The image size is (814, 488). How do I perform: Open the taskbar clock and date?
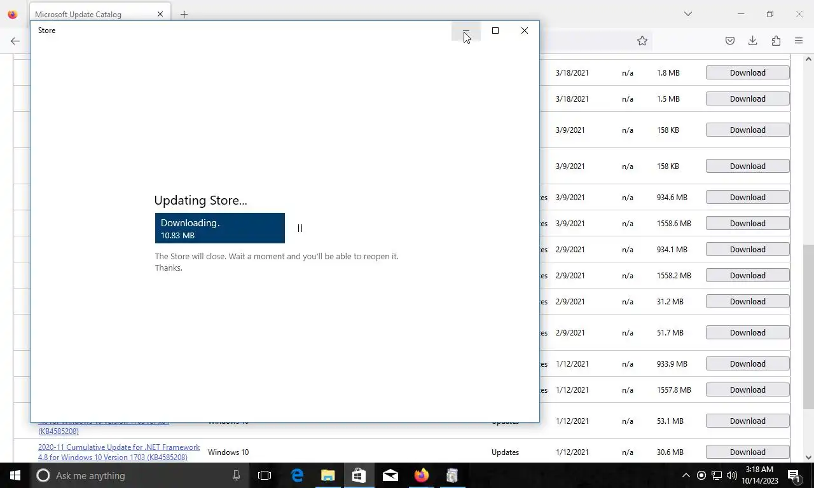(x=760, y=475)
